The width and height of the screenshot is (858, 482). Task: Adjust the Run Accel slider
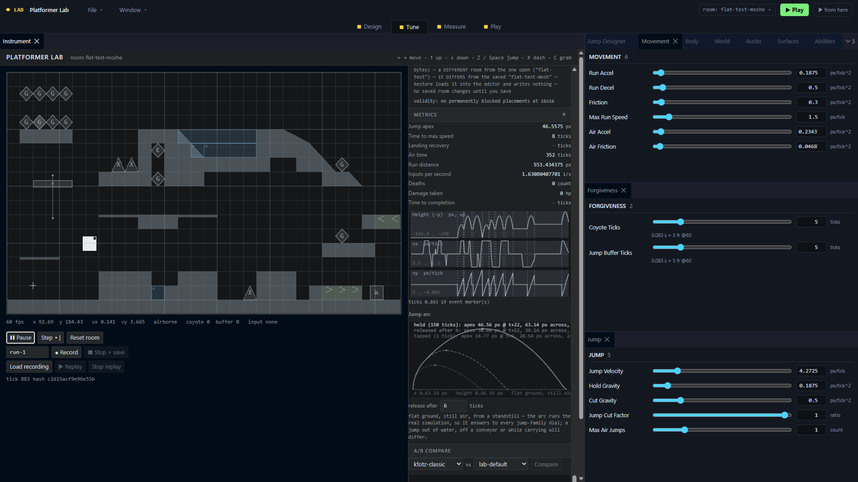coord(722,73)
